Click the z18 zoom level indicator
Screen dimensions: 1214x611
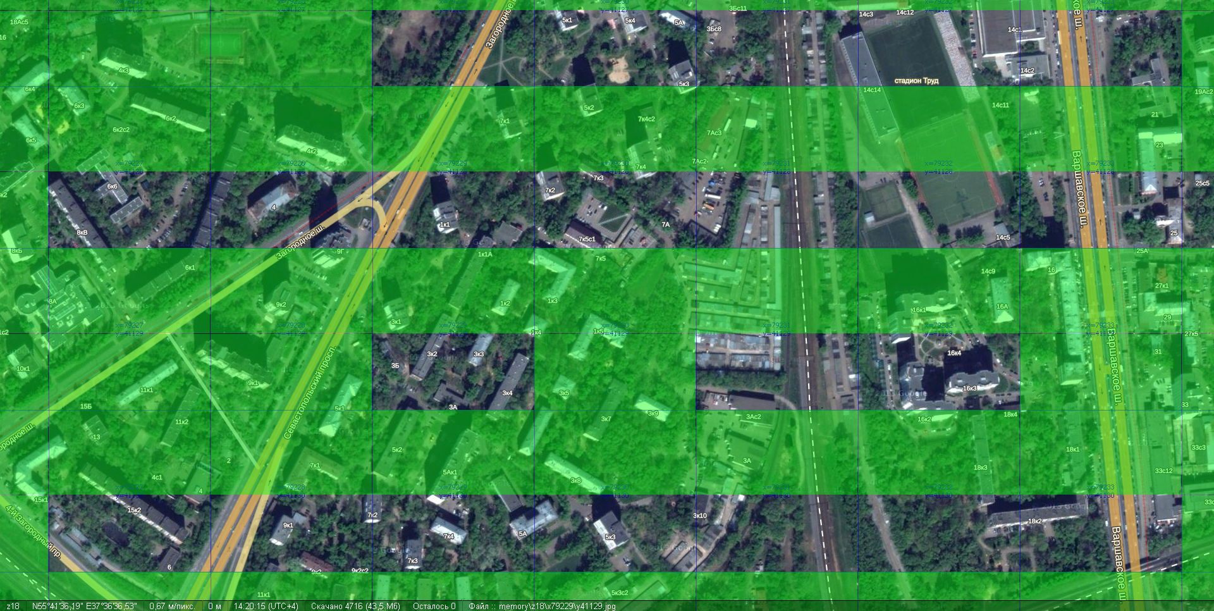coord(13,606)
